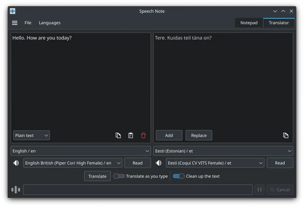Disable the Clean up the text toggle
Screen dimensions: 304x207
(179, 176)
